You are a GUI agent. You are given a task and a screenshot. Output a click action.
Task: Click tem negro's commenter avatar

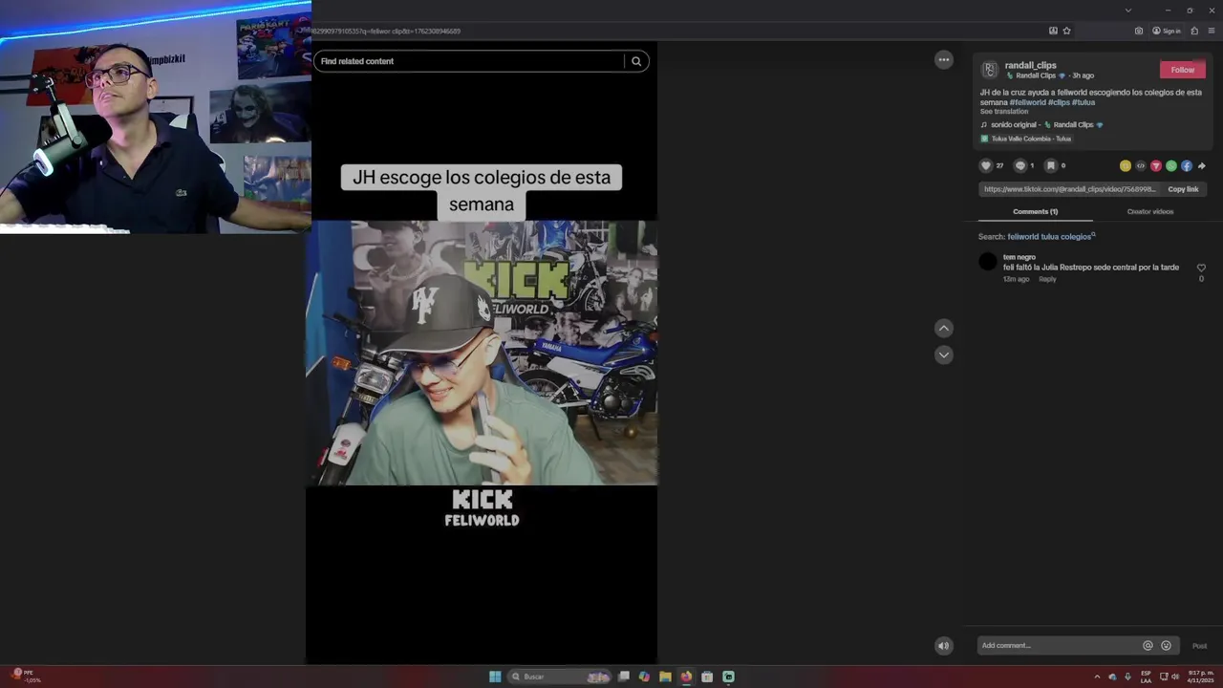988,261
